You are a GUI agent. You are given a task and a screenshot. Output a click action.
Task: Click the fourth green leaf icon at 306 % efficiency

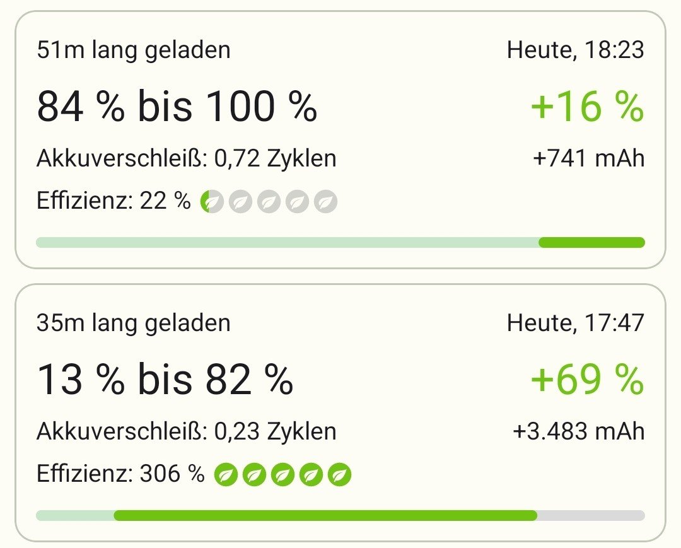[311, 474]
